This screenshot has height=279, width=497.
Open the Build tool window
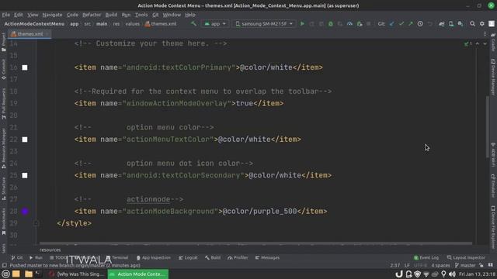[x=213, y=258]
